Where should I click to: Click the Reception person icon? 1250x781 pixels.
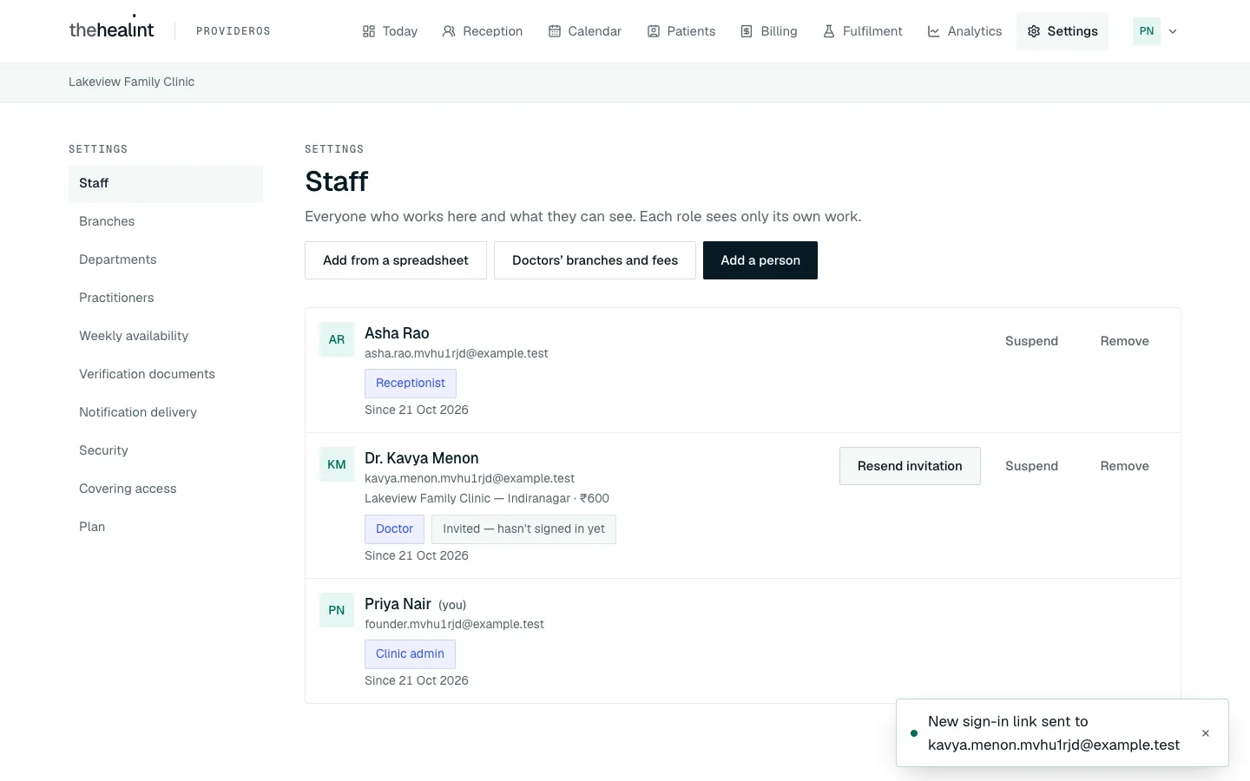[x=449, y=31]
